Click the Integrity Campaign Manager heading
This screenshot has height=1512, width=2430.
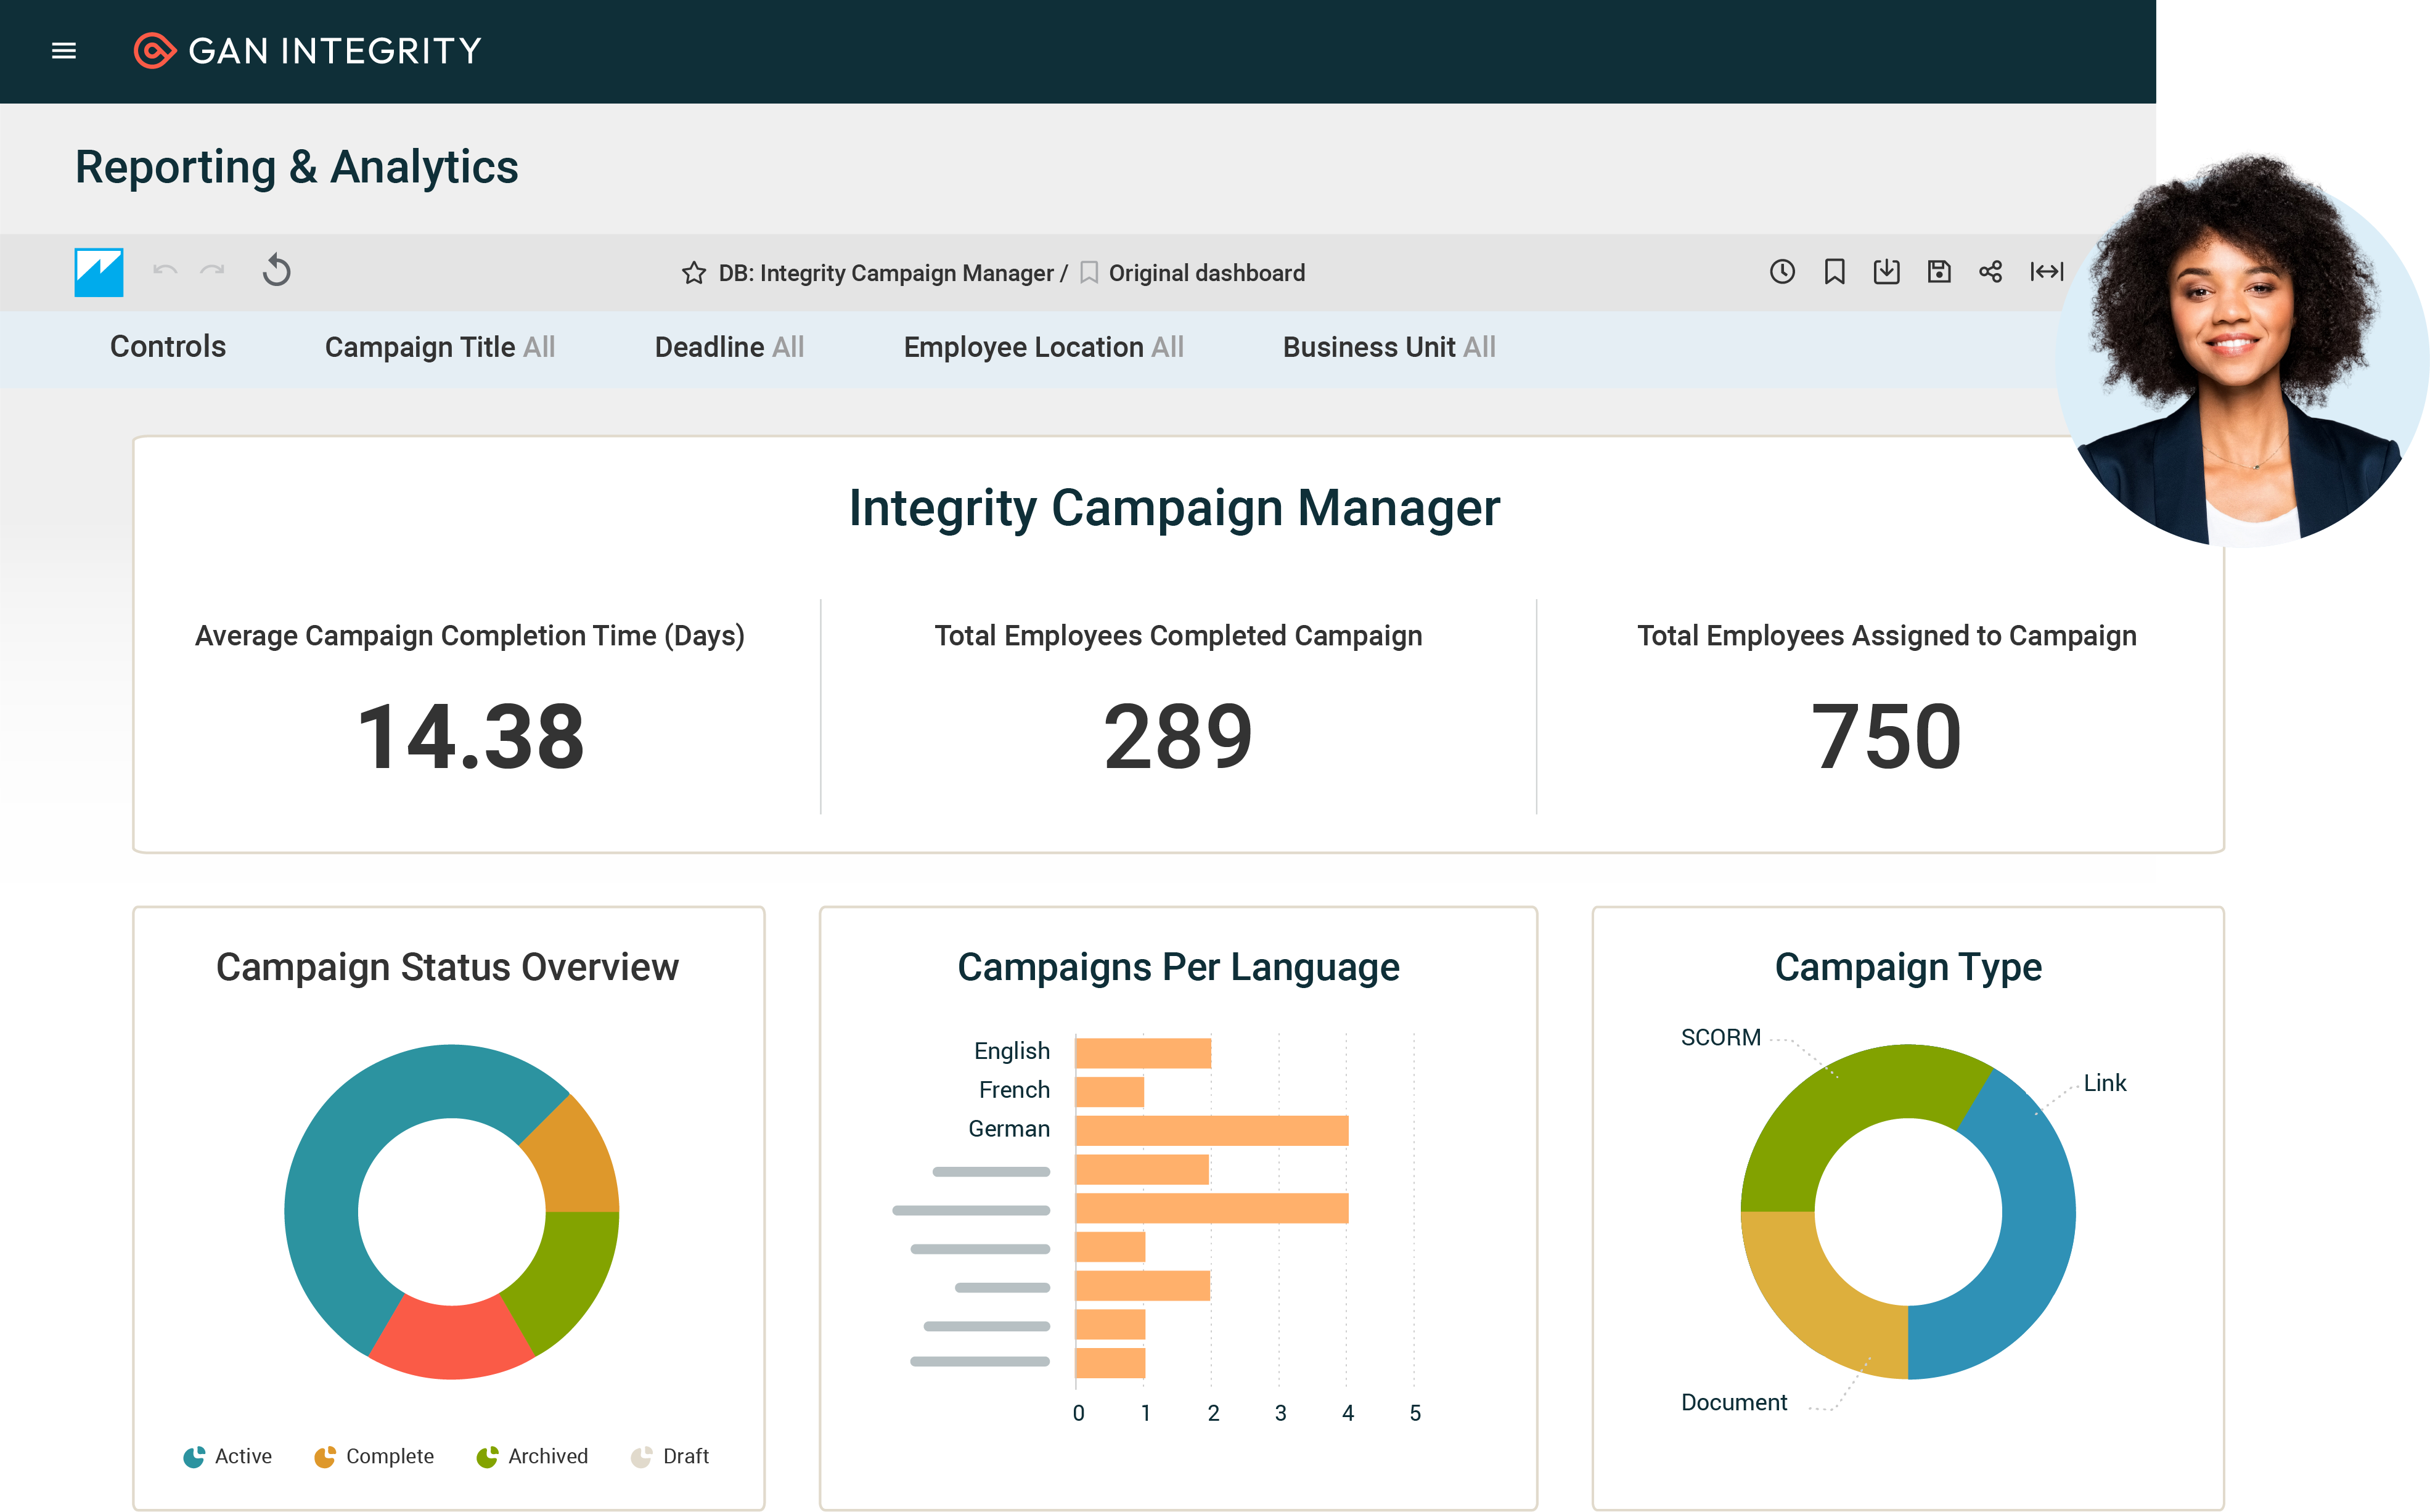tap(1174, 508)
